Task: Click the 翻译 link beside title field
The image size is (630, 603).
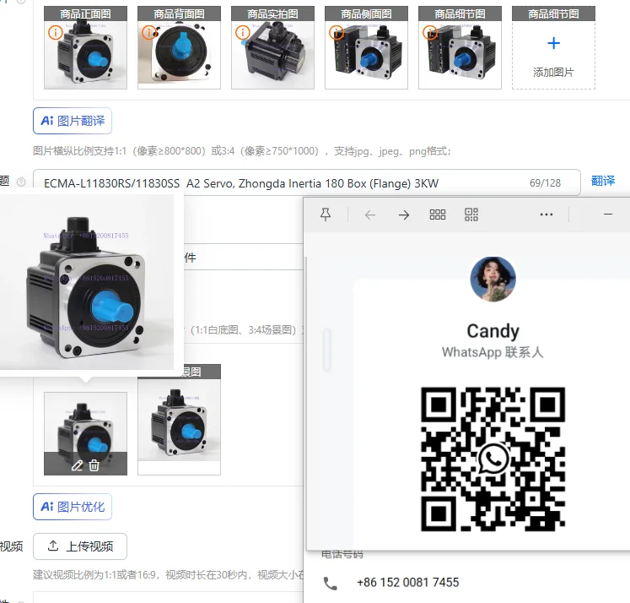Action: click(603, 181)
